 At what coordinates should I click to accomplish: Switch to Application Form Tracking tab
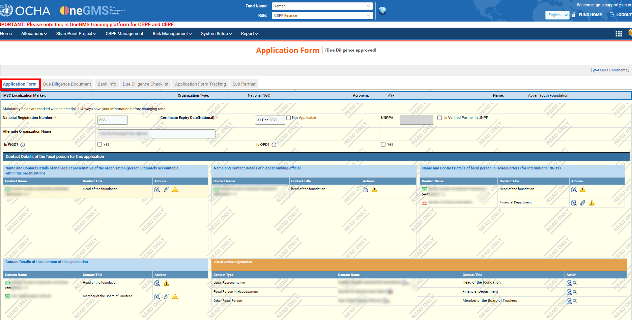click(200, 84)
